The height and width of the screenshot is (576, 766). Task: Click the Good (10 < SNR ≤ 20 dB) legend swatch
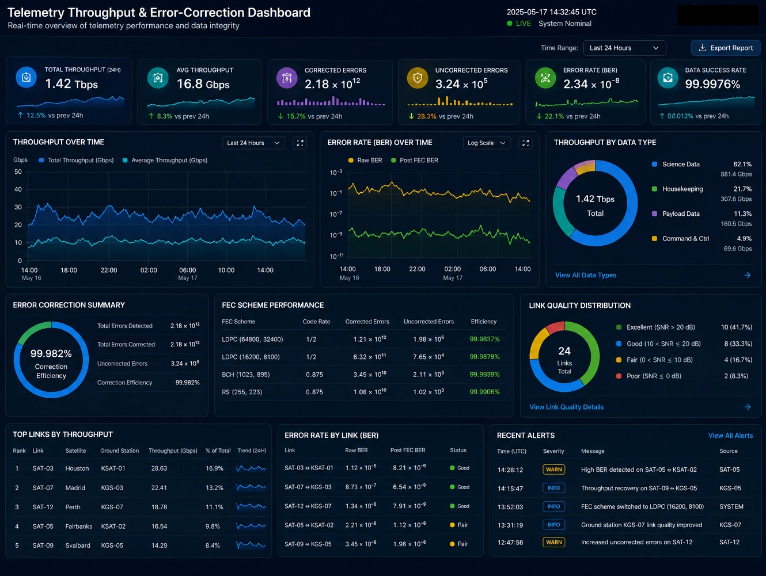pos(619,344)
